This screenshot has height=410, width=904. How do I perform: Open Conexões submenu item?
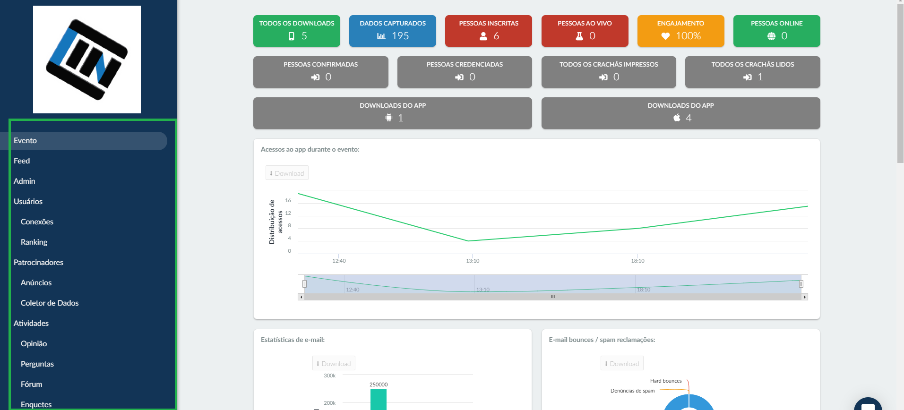[37, 222]
